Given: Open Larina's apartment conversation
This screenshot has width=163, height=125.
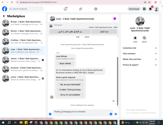Looking at the screenshot, I should [23, 78].
